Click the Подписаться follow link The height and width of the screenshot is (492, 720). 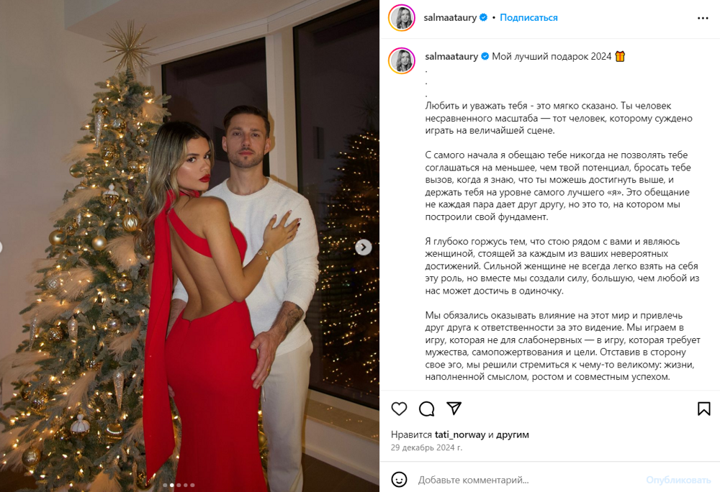point(528,17)
